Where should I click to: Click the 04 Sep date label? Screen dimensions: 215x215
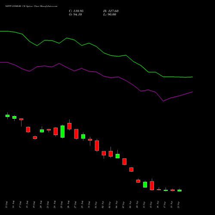(x=117, y=205)
